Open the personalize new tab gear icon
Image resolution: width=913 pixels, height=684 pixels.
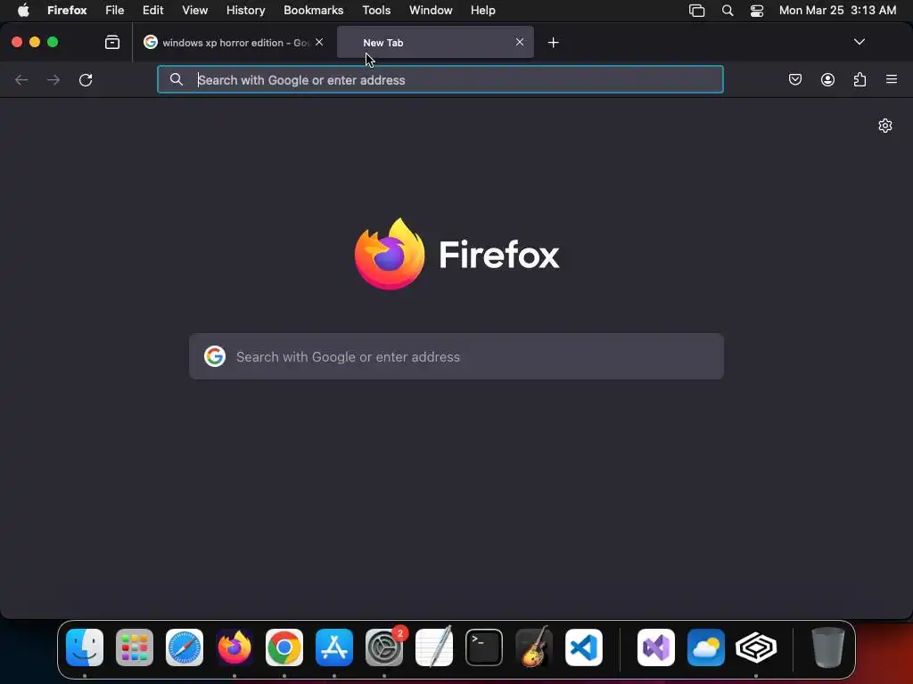885,126
